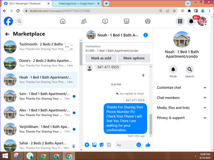Toggle Chrome side panel
Image resolution: width=214 pixels, height=160 pixels.
(x=196, y=11)
